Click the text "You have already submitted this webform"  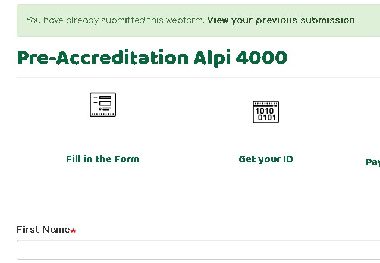(115, 20)
